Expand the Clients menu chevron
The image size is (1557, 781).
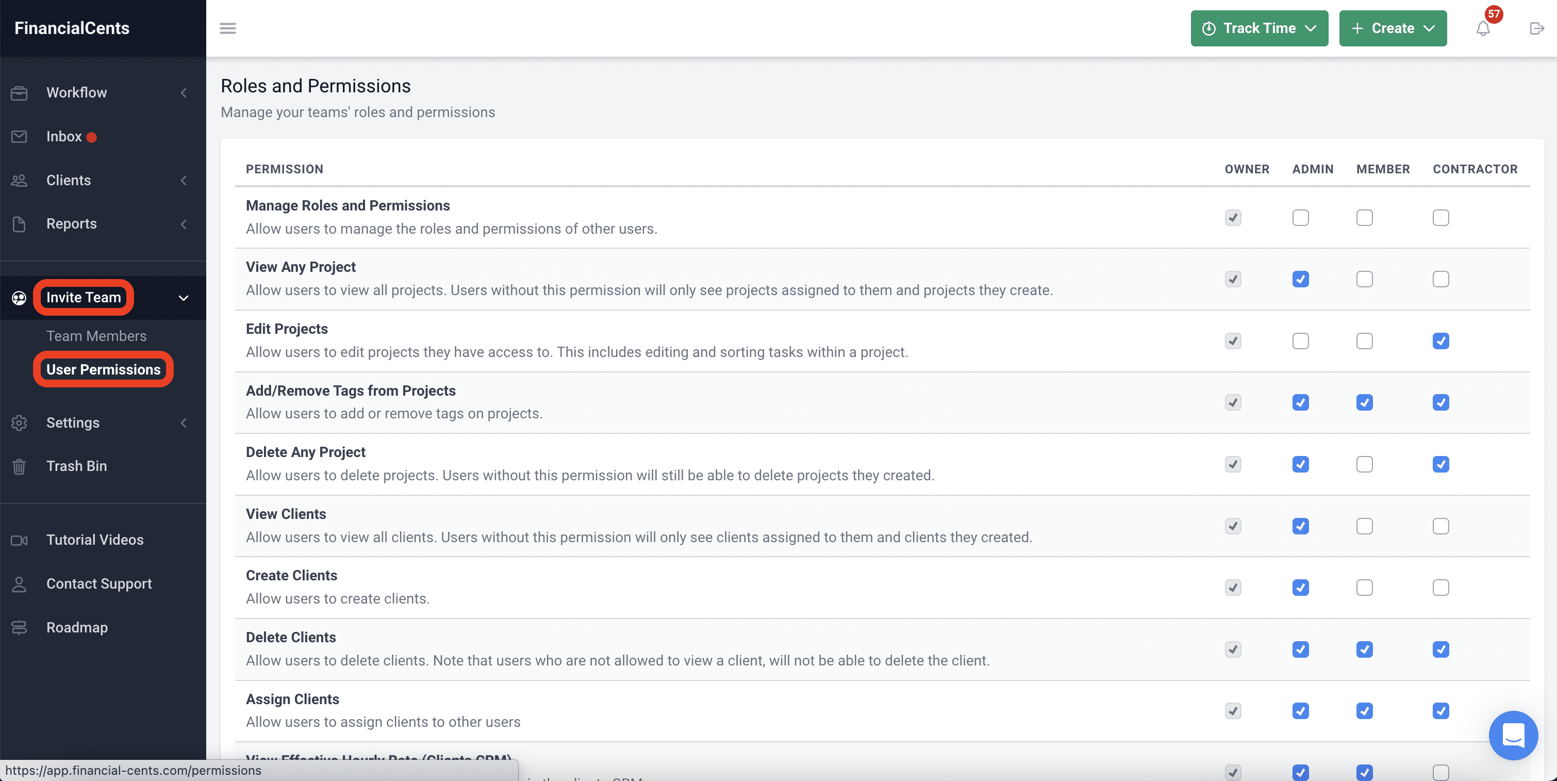[x=184, y=180]
